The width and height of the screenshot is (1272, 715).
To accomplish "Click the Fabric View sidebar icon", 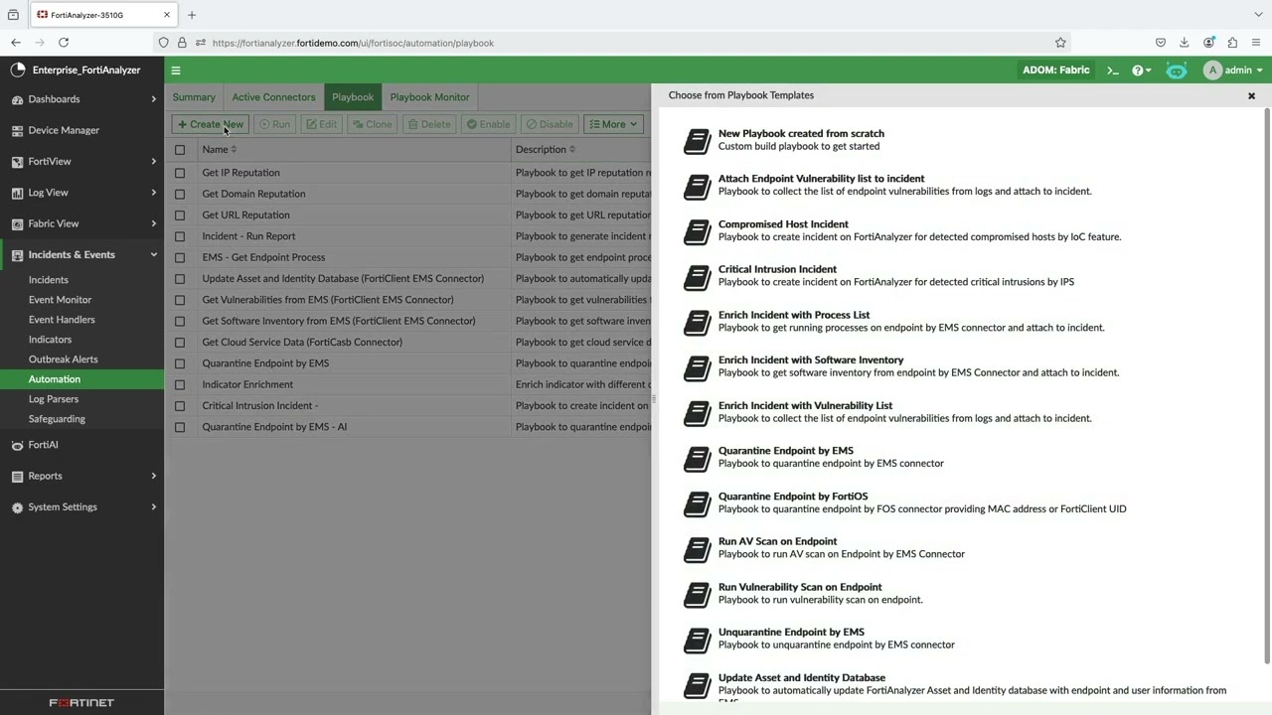I will pos(18,223).
